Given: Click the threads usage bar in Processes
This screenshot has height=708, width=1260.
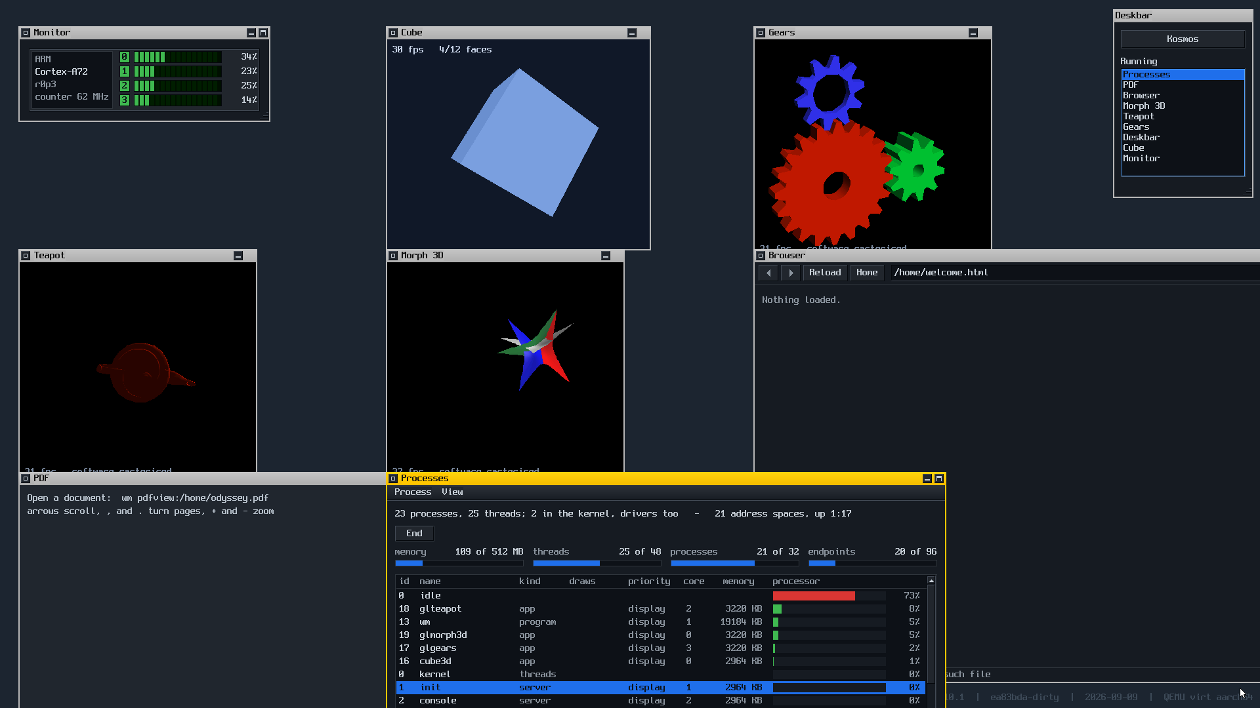Looking at the screenshot, I should point(597,563).
